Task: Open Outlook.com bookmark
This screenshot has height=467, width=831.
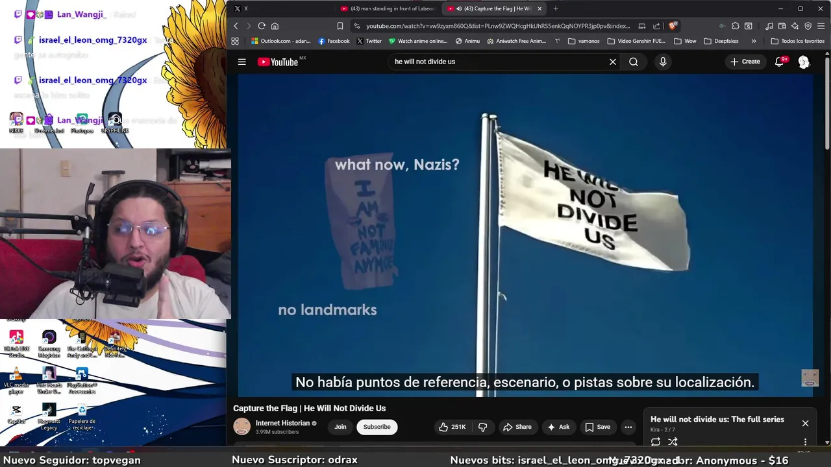Action: [280, 41]
